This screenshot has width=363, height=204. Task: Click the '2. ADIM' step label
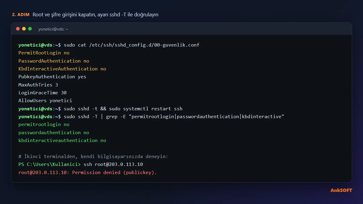coord(21,15)
